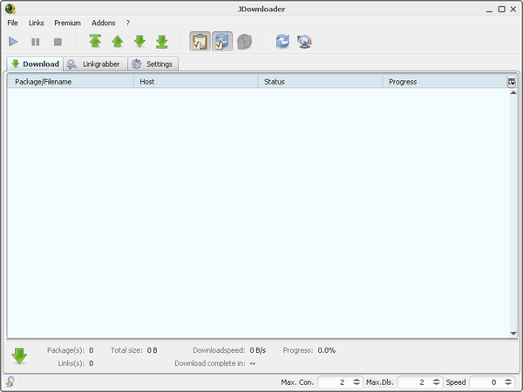The height and width of the screenshot is (392, 523).
Task: Click the globe update icon
Action: [304, 42]
